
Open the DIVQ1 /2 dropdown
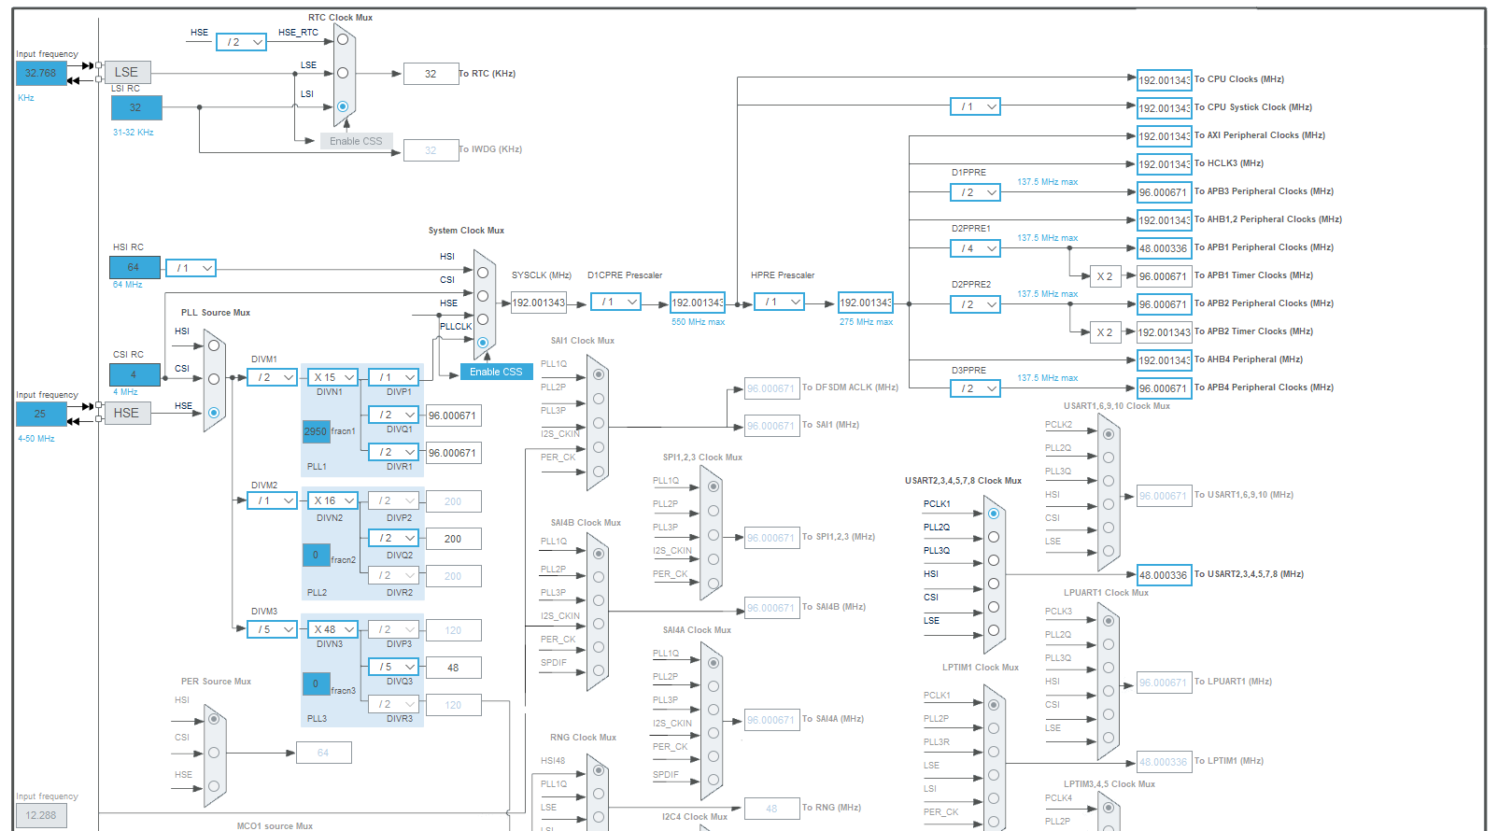(393, 415)
